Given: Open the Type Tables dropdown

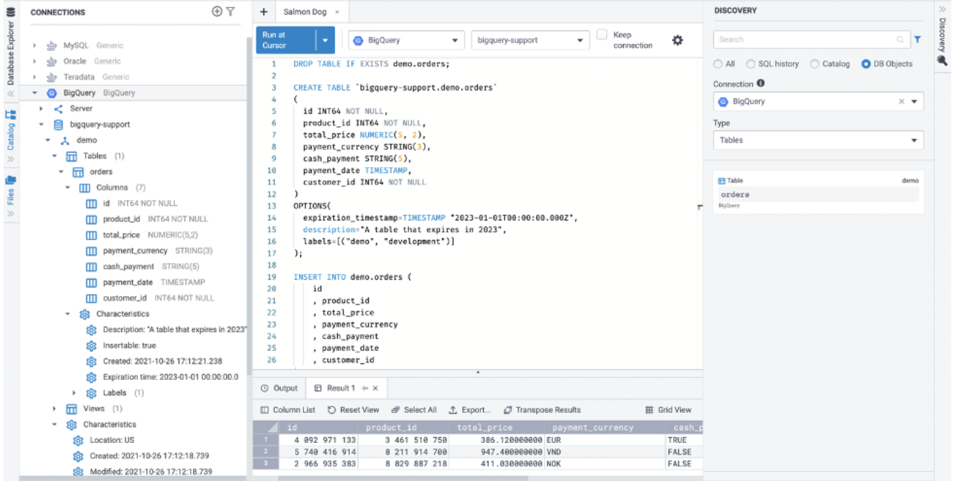Looking at the screenshot, I should coord(819,141).
